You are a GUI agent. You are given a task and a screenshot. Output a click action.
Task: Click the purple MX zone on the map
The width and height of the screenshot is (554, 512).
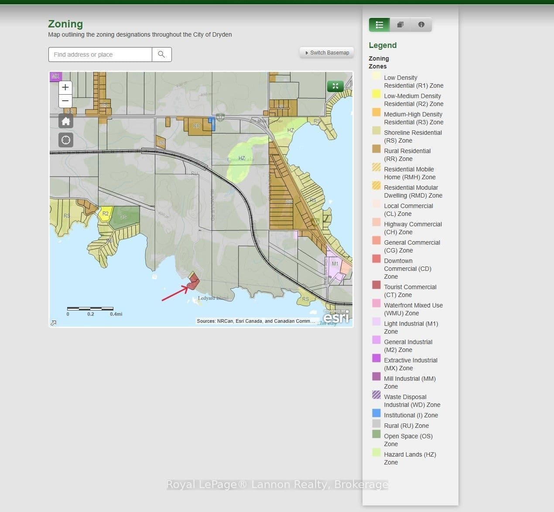pos(55,77)
